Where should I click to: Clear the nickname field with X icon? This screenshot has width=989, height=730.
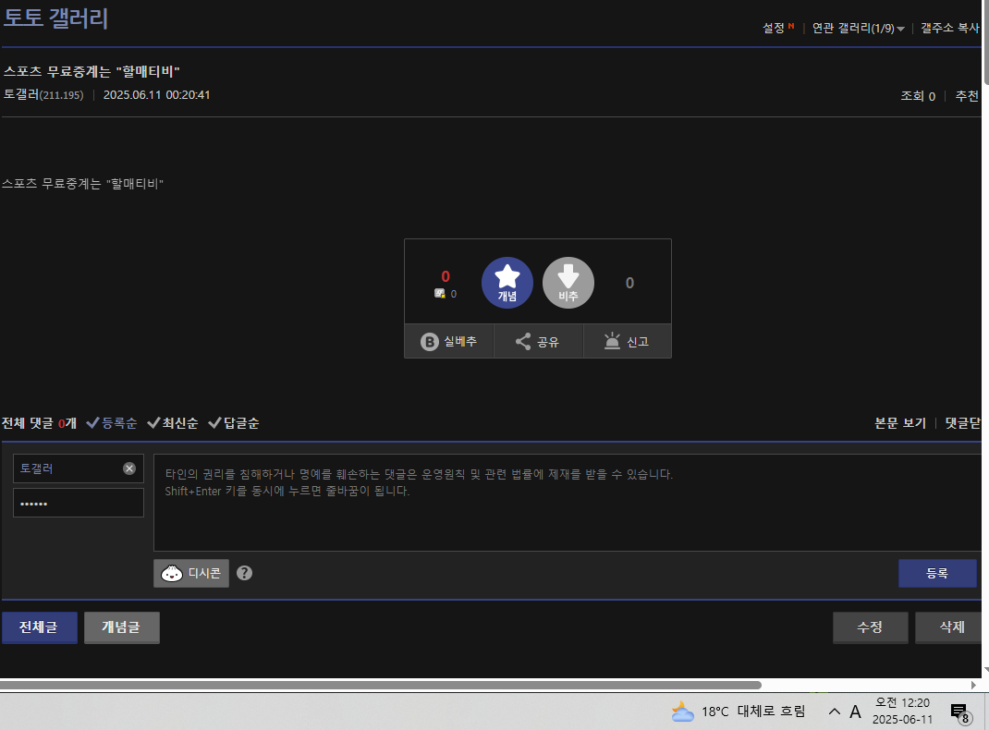129,468
